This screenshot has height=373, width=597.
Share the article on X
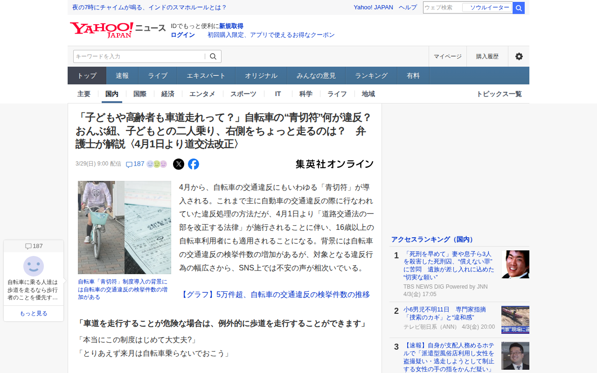coord(179,164)
